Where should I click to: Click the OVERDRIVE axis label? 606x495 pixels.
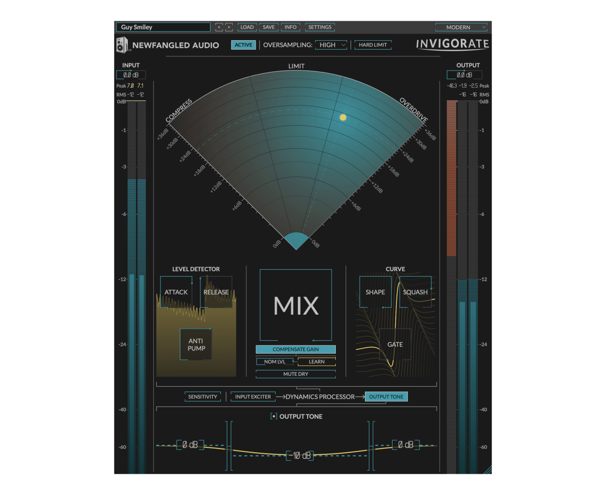click(414, 110)
